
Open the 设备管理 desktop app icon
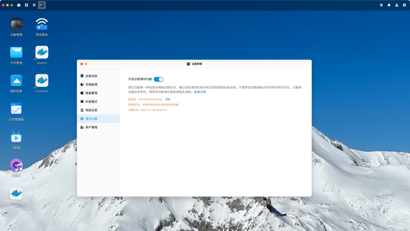(16, 24)
